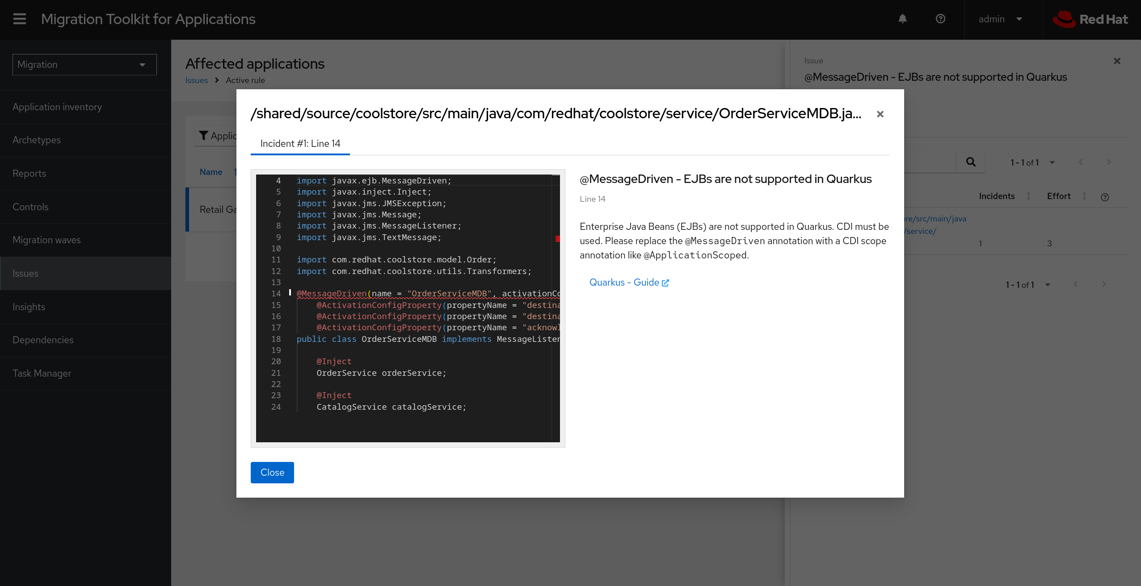
Task: Close the OrderServiceMDB file modal with X
Action: pos(880,114)
